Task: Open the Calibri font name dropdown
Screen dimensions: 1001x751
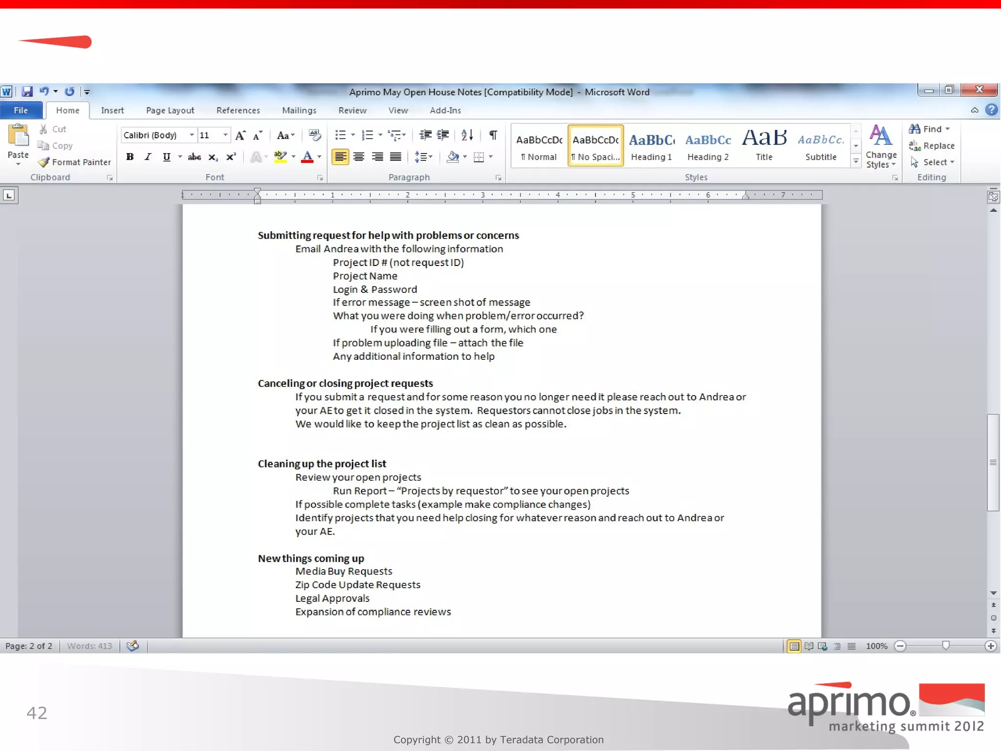Action: [x=192, y=135]
